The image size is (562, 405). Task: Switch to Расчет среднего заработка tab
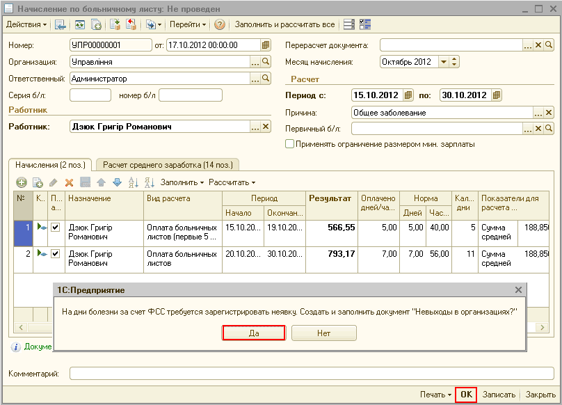[x=168, y=165]
